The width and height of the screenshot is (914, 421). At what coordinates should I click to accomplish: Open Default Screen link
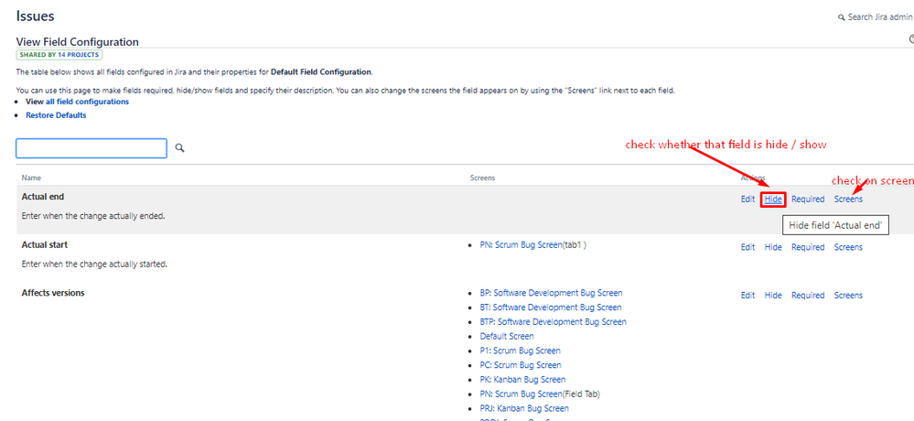coord(507,337)
